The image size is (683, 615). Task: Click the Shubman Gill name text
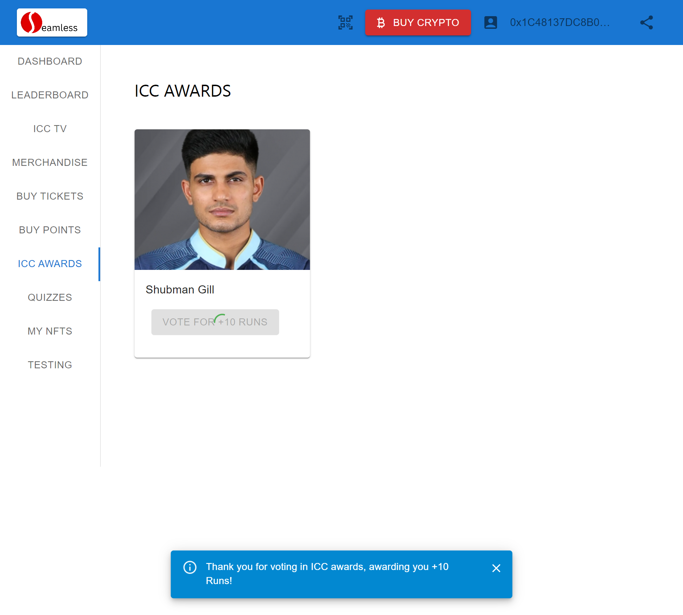coord(180,290)
